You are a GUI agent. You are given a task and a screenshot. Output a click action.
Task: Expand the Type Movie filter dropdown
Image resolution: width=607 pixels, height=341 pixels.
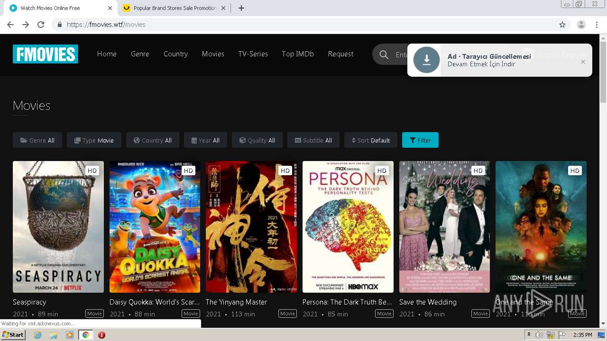pyautogui.click(x=94, y=140)
